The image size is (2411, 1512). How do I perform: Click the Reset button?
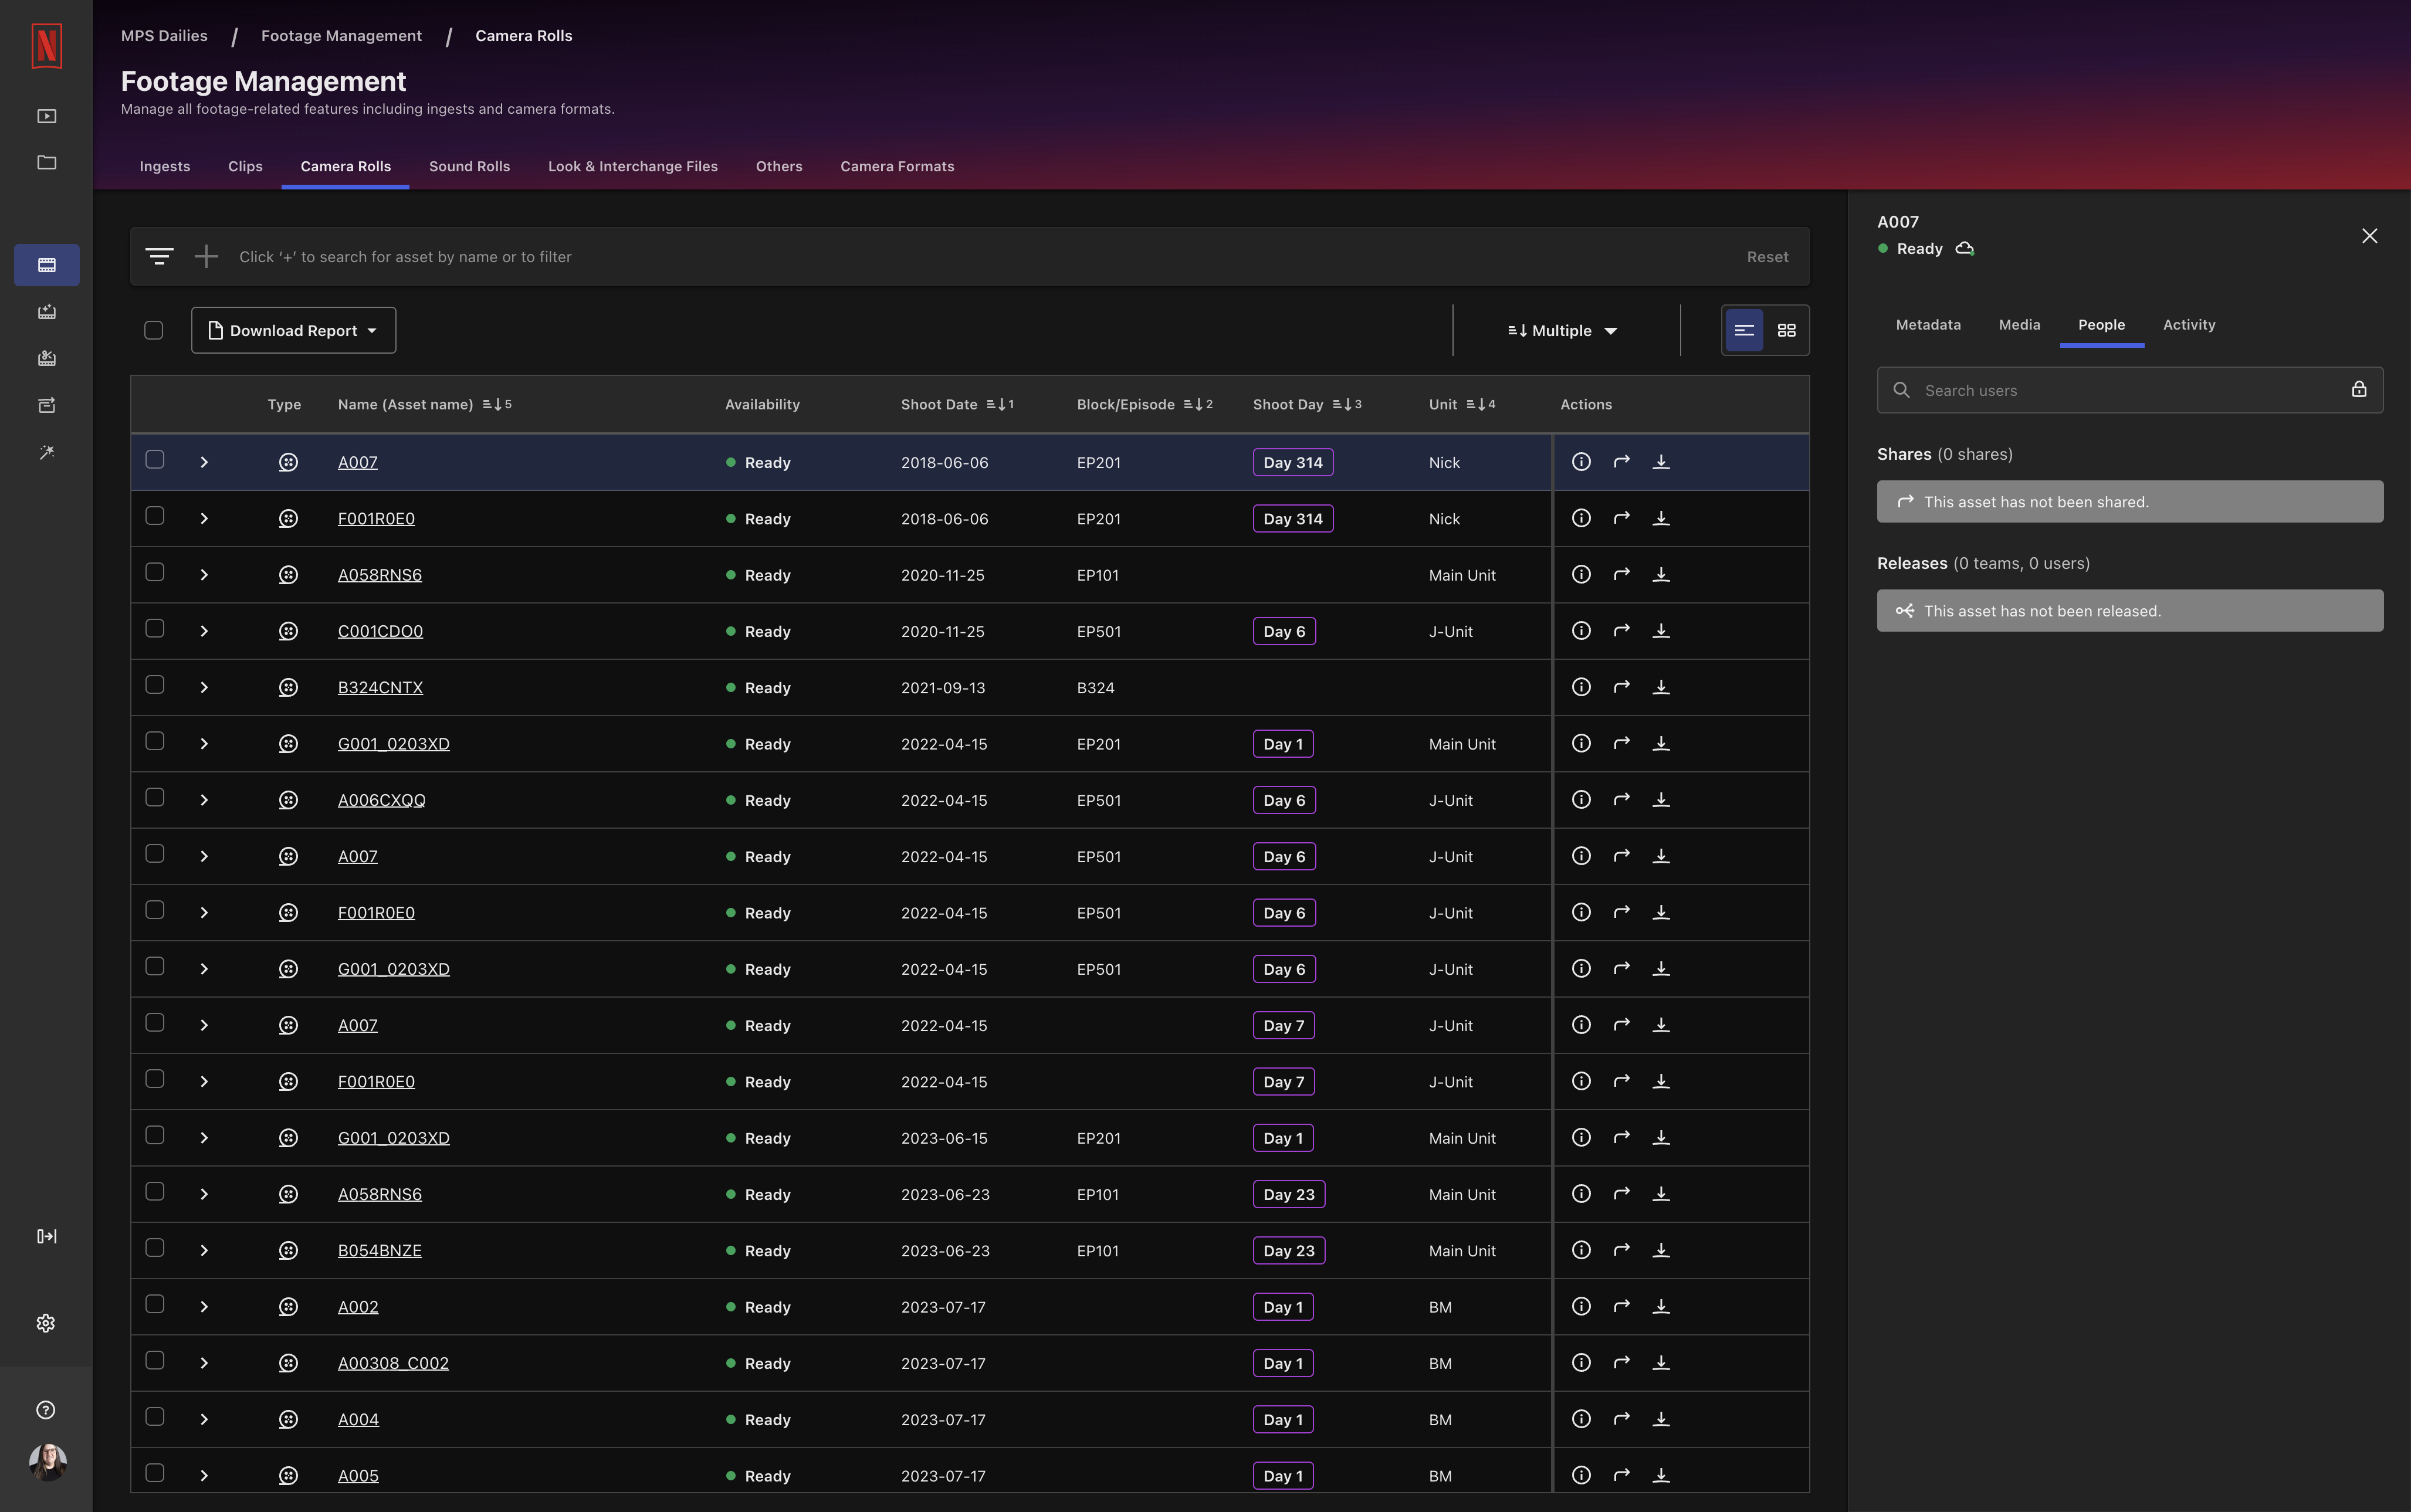coord(1766,256)
